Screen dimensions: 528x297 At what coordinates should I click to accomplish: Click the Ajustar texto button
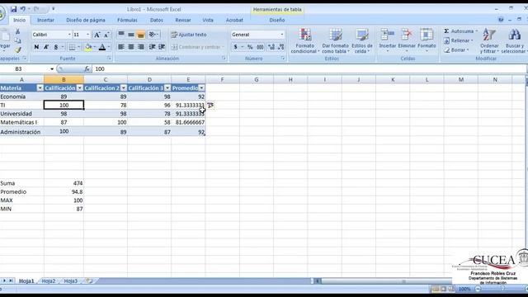click(189, 35)
